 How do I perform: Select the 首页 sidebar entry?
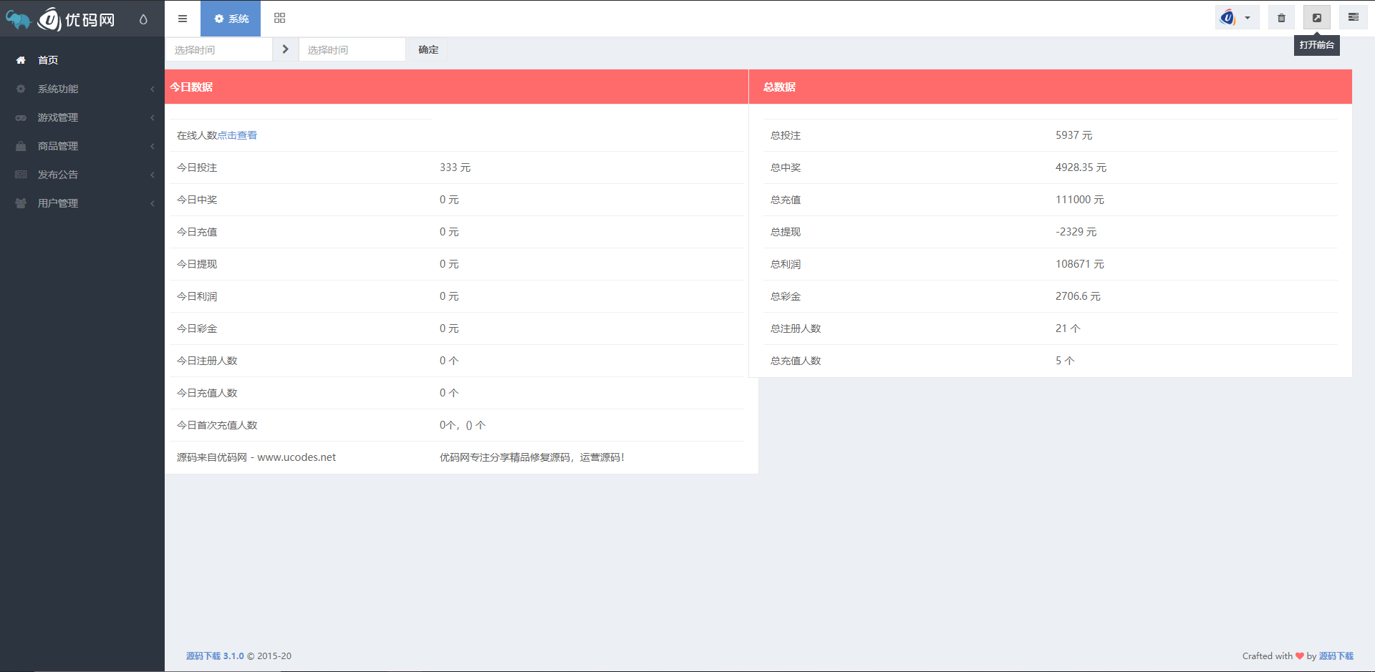(48, 60)
